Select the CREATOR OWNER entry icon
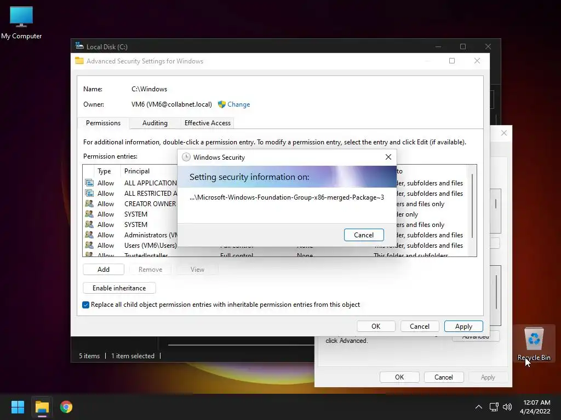The height and width of the screenshot is (420, 561). [x=89, y=203]
